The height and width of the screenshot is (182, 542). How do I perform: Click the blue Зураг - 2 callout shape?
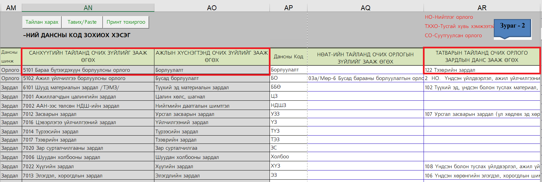coord(512,28)
